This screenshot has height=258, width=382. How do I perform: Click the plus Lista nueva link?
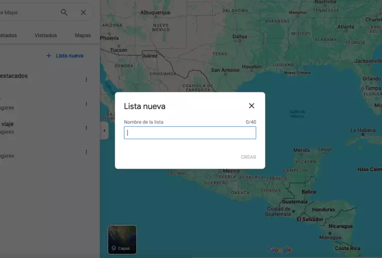(65, 56)
